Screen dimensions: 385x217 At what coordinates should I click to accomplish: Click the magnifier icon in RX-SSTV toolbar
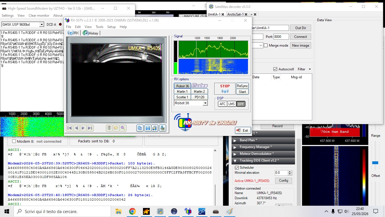(123, 128)
